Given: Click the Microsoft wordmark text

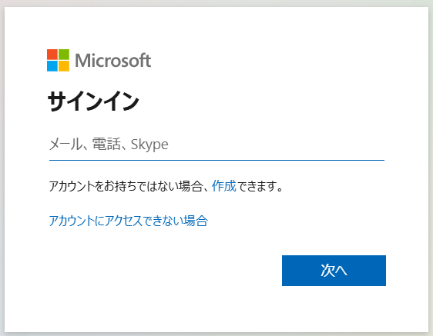Looking at the screenshot, I should (113, 61).
